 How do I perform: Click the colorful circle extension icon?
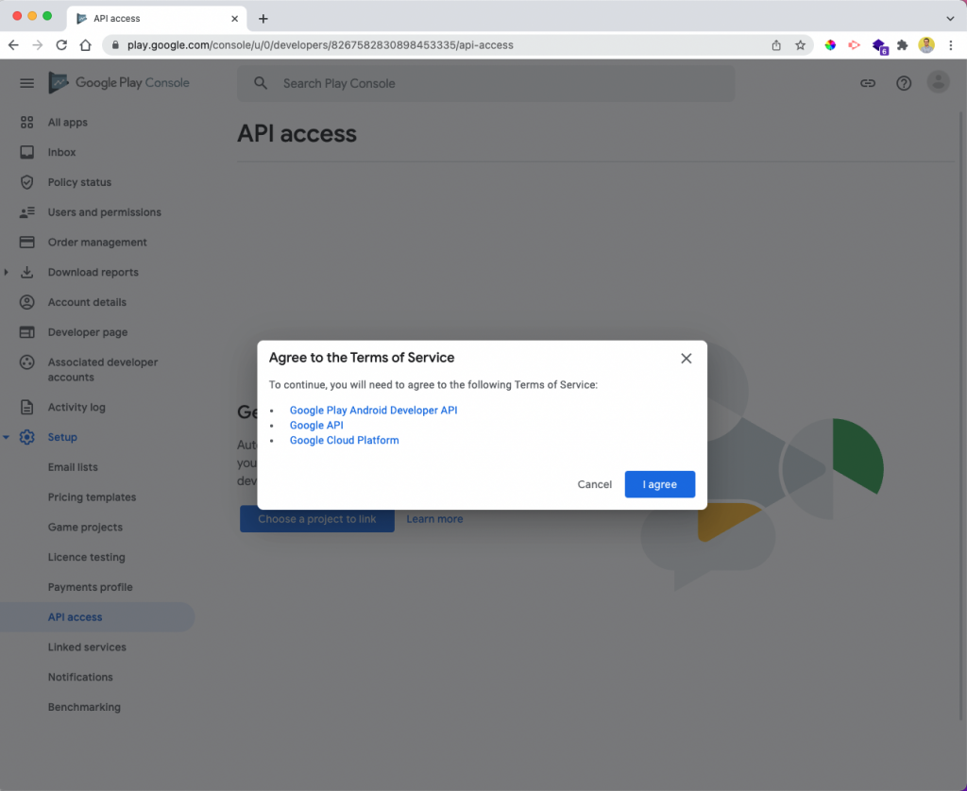[830, 45]
